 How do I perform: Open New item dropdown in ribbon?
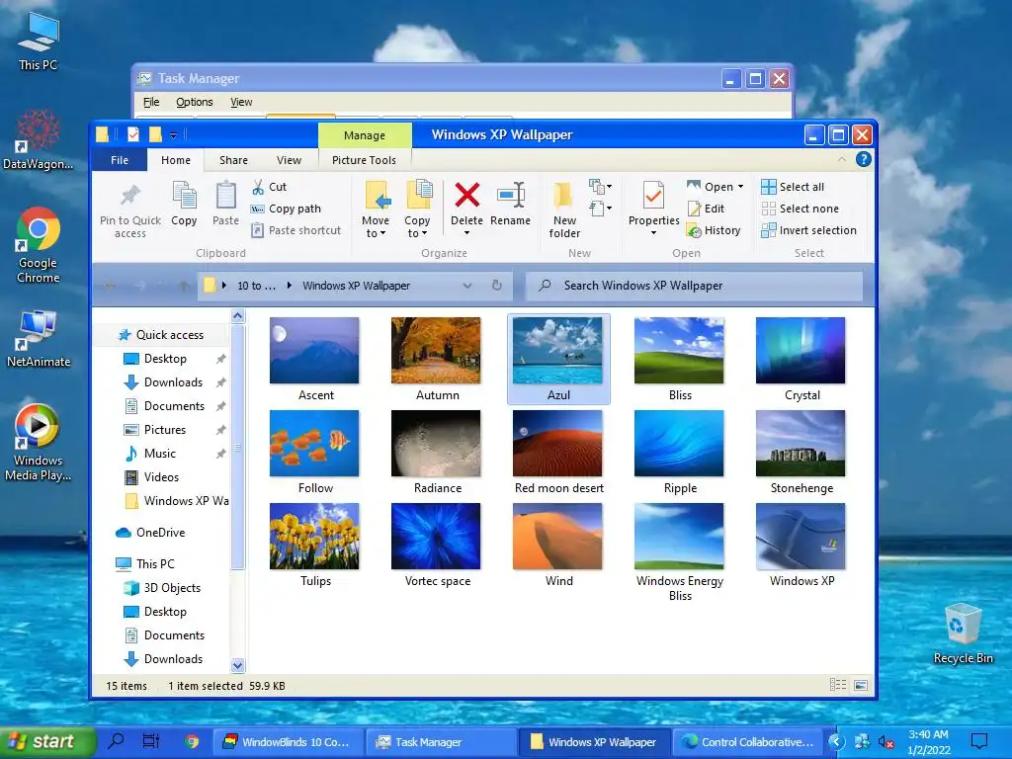600,187
